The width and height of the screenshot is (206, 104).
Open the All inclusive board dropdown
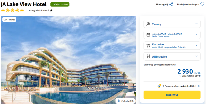point(172,56)
